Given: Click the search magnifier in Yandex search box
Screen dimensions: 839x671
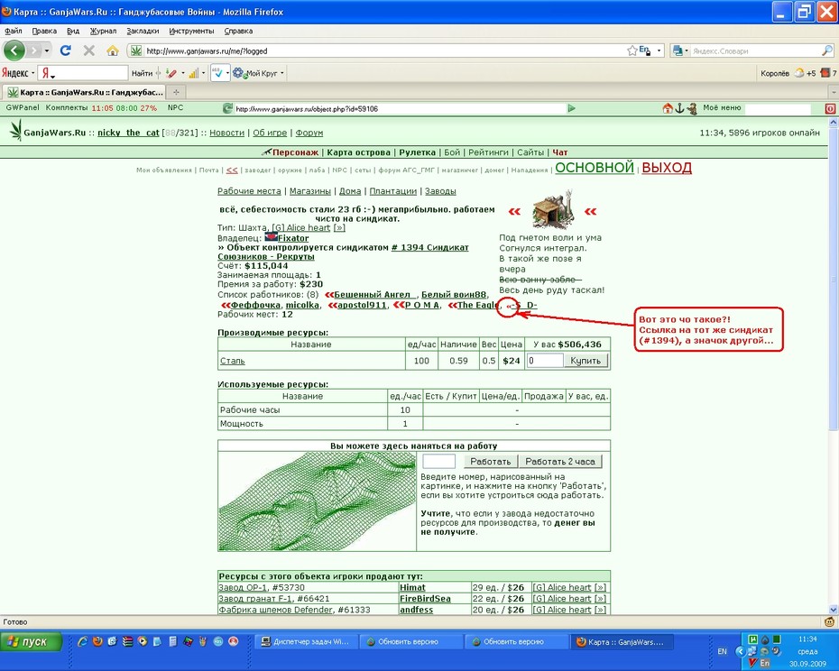Looking at the screenshot, I should tap(827, 51).
